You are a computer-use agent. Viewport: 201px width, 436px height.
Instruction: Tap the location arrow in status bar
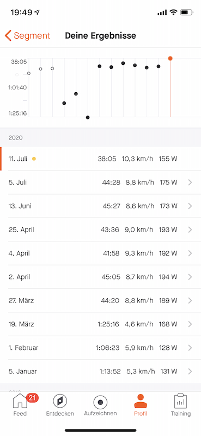coord(37,12)
